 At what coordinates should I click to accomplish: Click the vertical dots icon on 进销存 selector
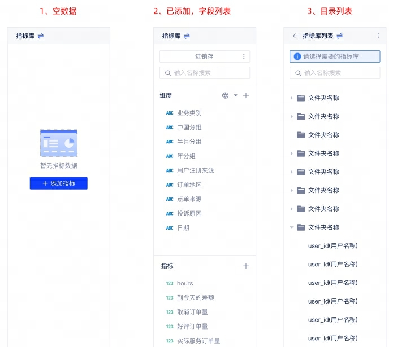244,56
